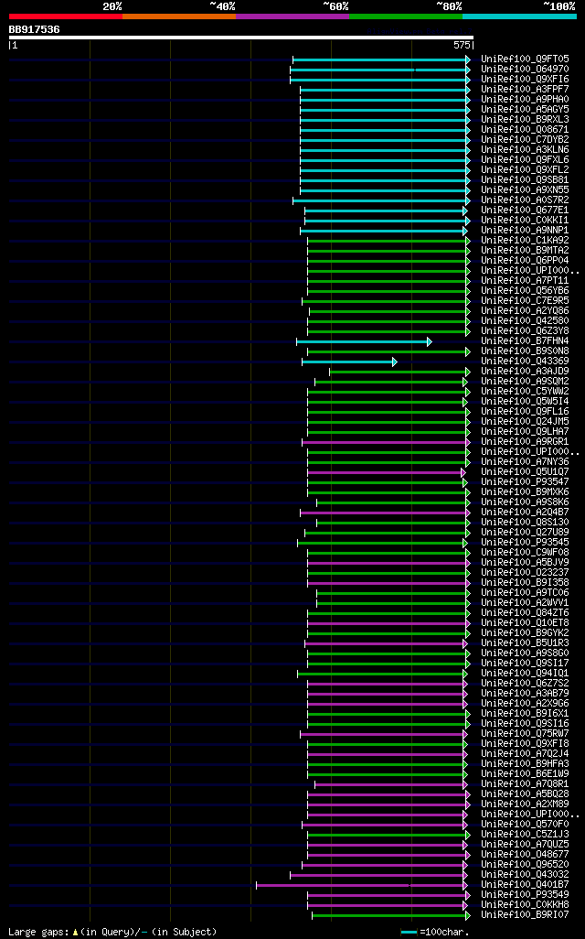This screenshot has width=585, height=939.
Task: Click the UniRef100_Q08671 hit name
Action: tap(526, 129)
